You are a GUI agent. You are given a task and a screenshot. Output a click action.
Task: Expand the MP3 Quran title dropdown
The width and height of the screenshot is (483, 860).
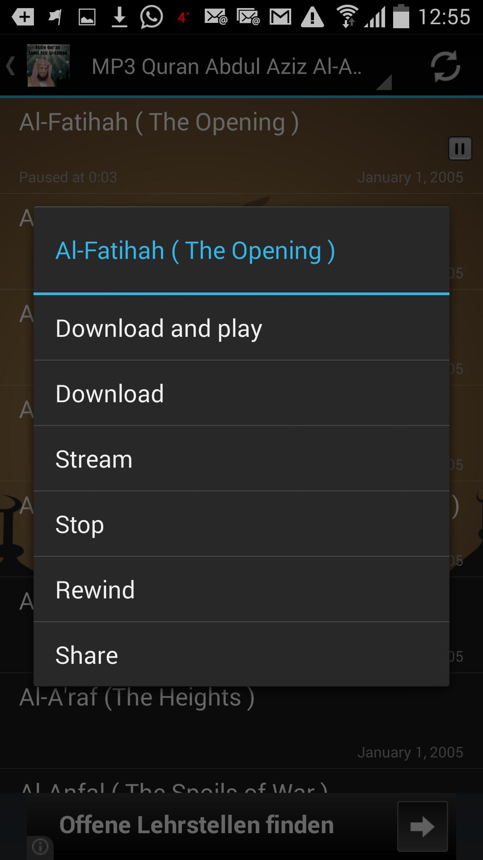241,67
